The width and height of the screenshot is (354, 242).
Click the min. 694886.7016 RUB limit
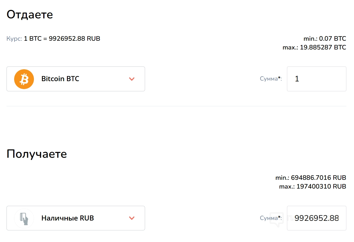click(x=311, y=178)
